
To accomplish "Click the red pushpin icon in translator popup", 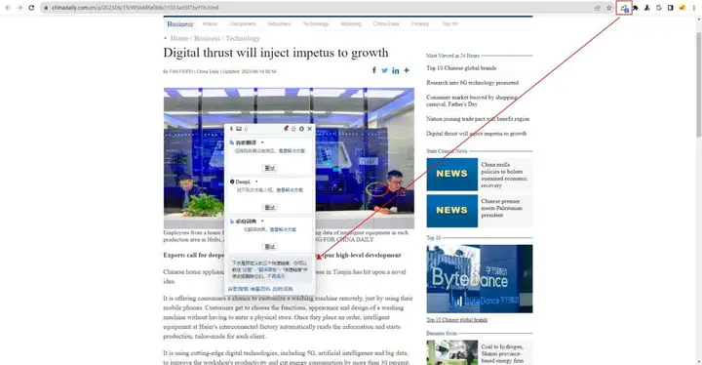I will [286, 129].
